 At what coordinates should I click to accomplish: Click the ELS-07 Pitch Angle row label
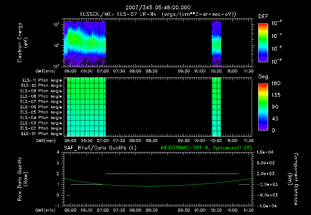point(41,101)
